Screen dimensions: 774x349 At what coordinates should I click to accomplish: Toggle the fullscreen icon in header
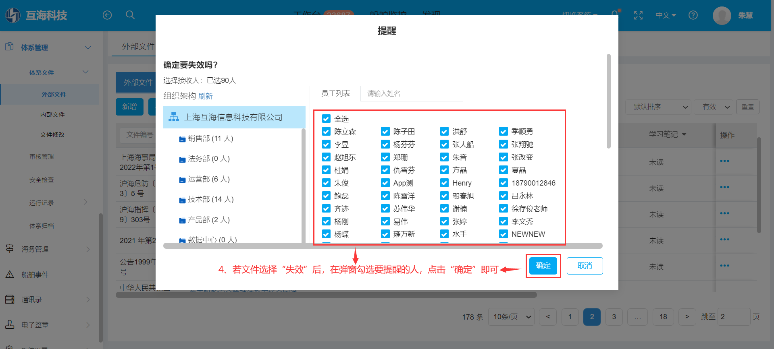pos(638,15)
